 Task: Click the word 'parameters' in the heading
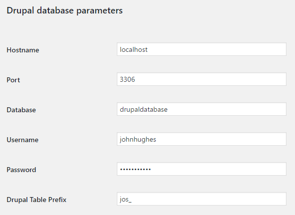[x=99, y=11]
